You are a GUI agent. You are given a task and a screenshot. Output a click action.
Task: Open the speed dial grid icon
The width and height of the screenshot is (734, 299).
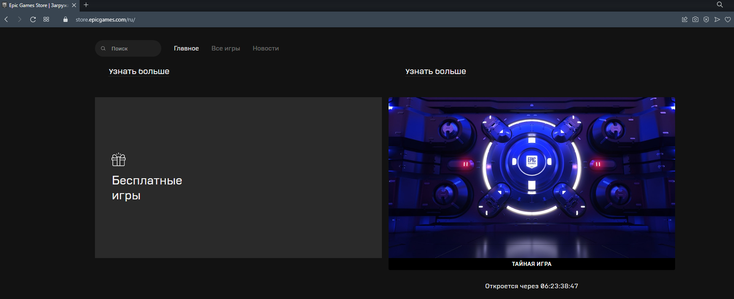pos(46,19)
